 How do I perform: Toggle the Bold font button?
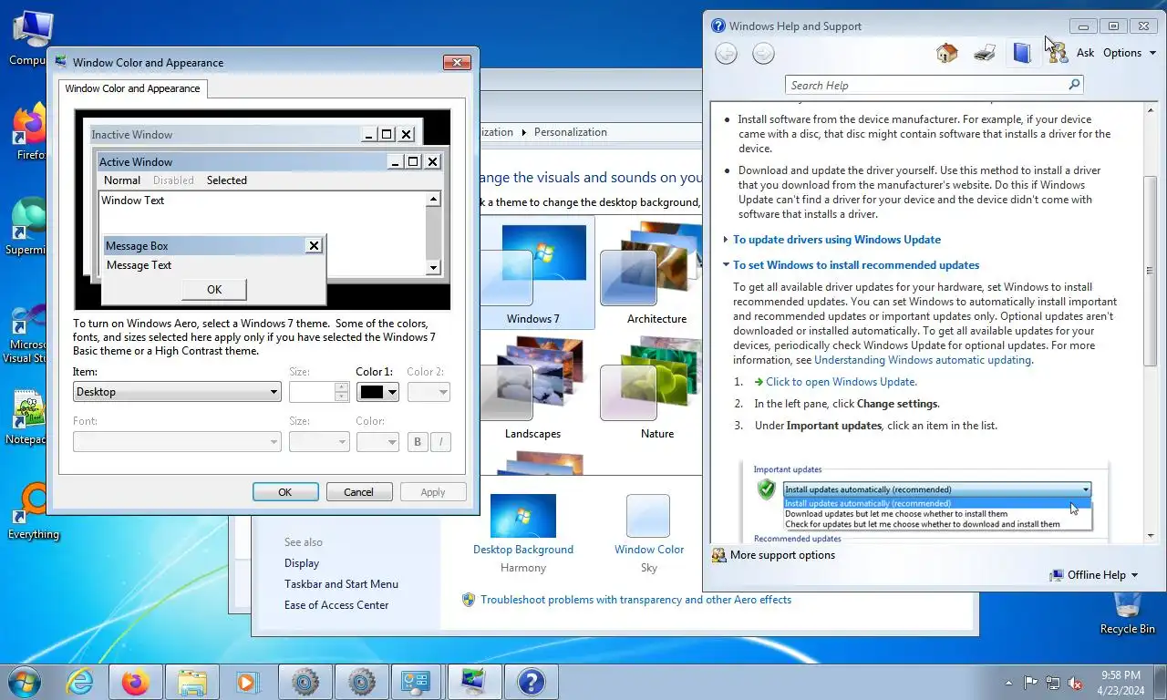coord(418,442)
